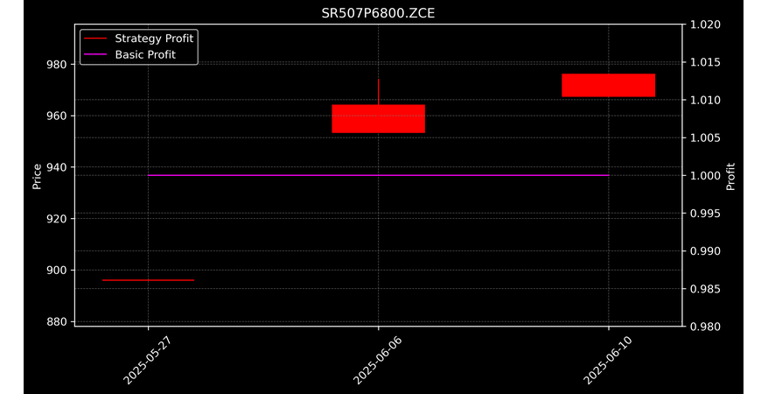This screenshot has width=768, height=394.
Task: Click the 880 price tick label
Action: (x=56, y=321)
